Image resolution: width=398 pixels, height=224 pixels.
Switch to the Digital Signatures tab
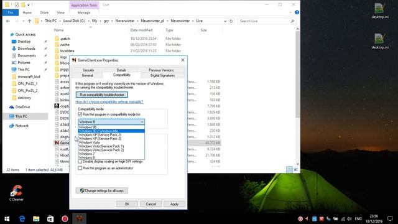162,75
